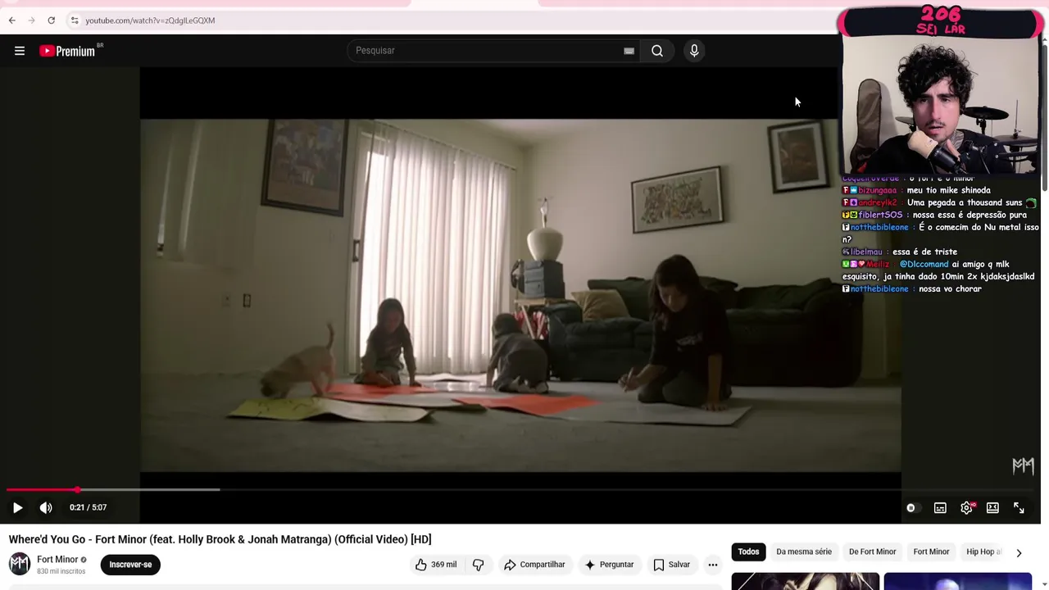Open the on-screen keyboard in search box
The image size is (1049, 590).
pyautogui.click(x=629, y=51)
